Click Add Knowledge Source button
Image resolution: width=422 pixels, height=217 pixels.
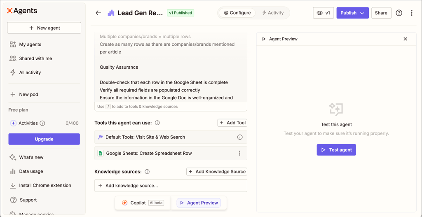pyautogui.click(x=217, y=172)
